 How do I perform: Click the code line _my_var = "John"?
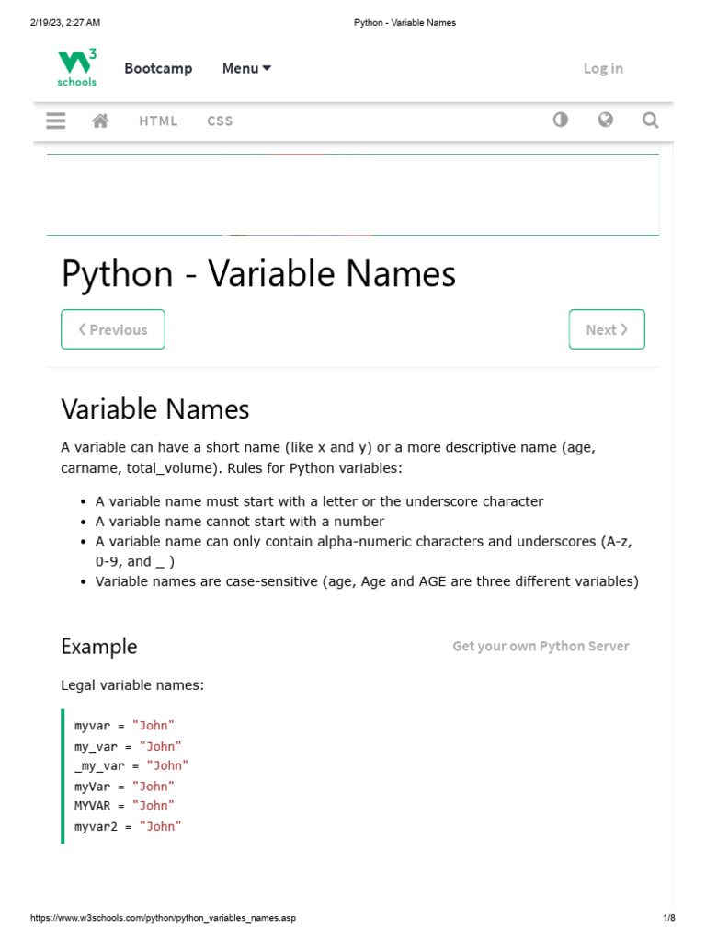[131, 766]
